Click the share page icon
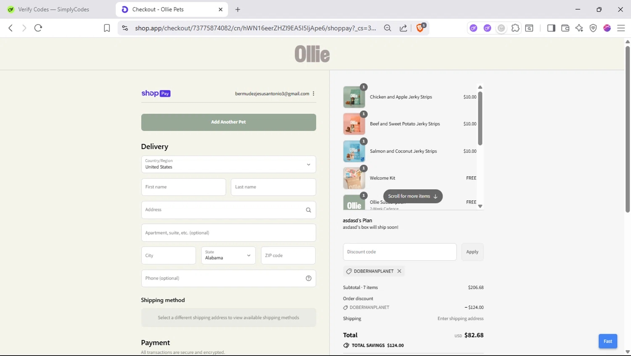This screenshot has height=356, width=631. [403, 28]
